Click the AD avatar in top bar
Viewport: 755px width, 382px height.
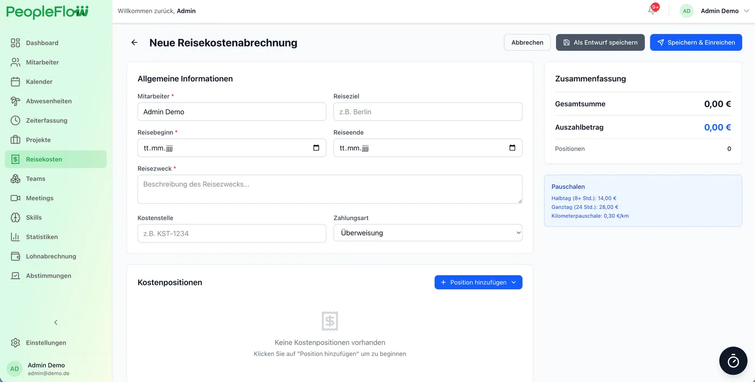(x=687, y=11)
